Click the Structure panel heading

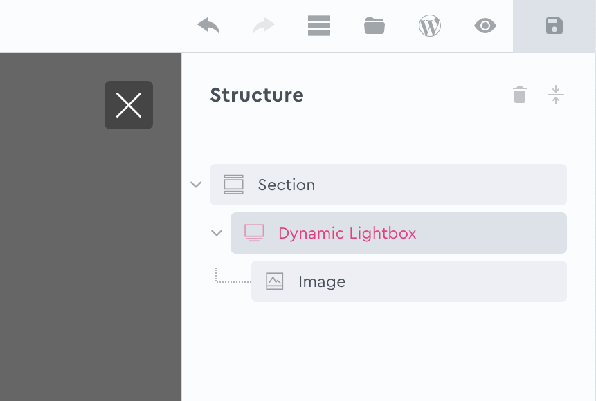[257, 95]
